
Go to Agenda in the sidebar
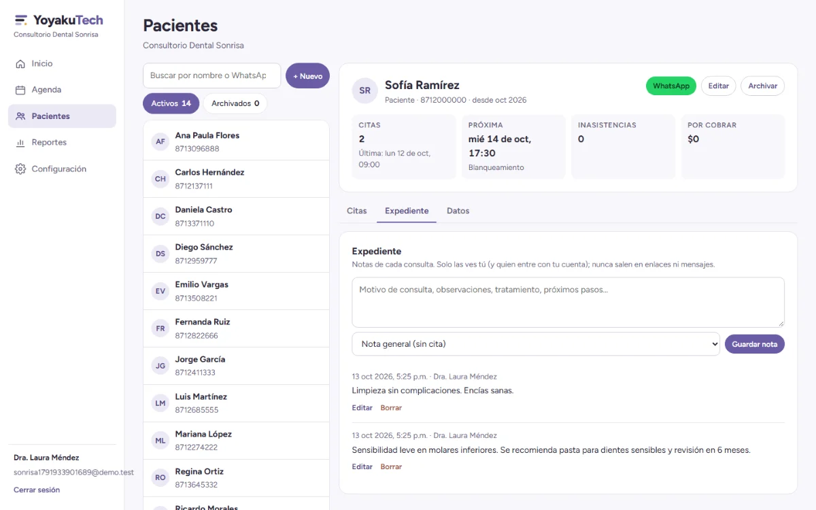tap(62, 90)
